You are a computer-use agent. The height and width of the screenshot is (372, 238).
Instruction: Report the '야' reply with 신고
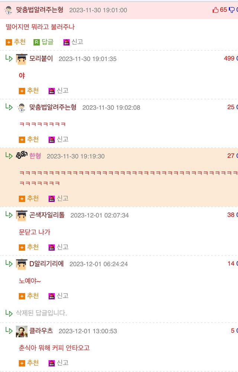[58, 91]
